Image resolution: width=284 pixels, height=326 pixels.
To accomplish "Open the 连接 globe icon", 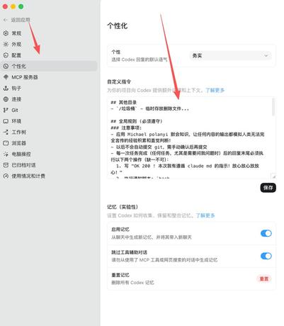I will [x=6, y=99].
